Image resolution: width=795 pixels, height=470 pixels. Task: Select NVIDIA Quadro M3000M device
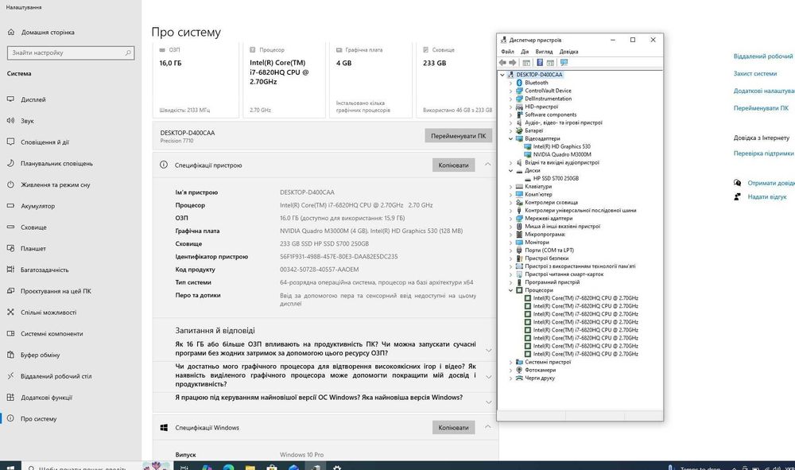point(562,154)
